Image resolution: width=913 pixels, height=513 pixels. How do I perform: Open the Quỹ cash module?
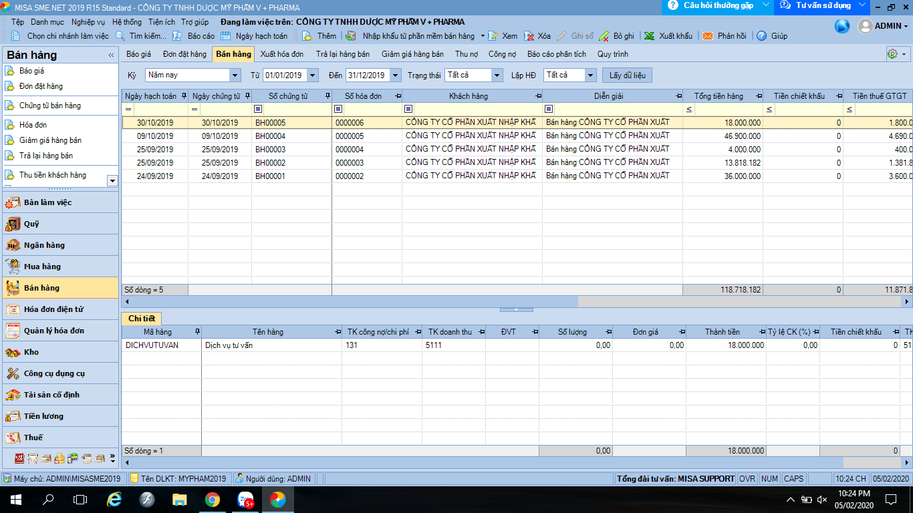point(60,224)
